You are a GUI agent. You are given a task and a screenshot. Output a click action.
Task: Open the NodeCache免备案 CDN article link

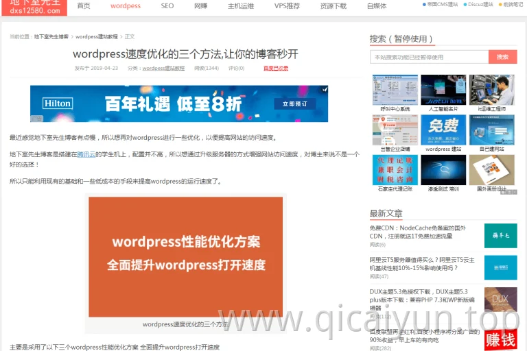pos(418,232)
